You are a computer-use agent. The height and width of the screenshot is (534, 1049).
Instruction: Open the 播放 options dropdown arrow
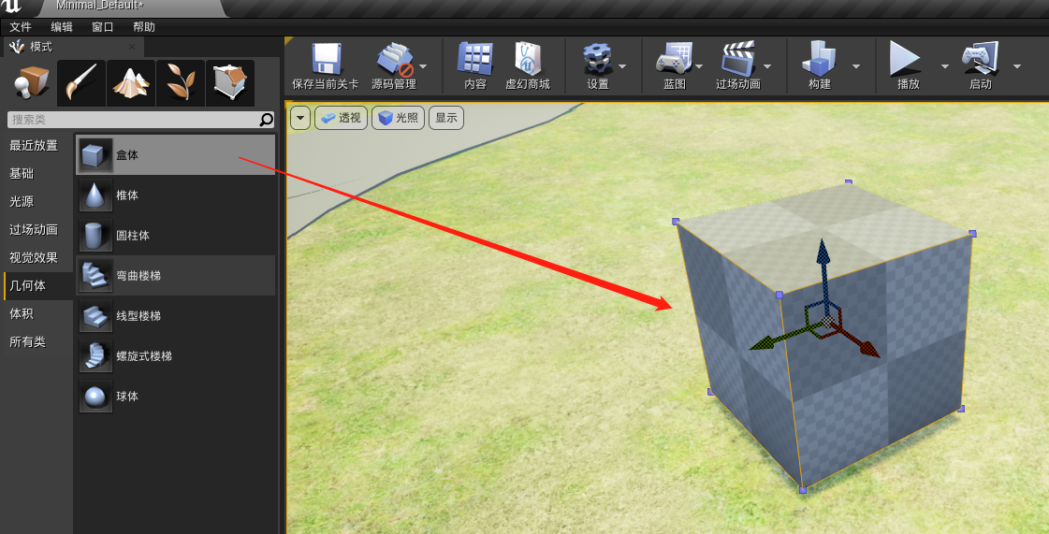click(944, 66)
